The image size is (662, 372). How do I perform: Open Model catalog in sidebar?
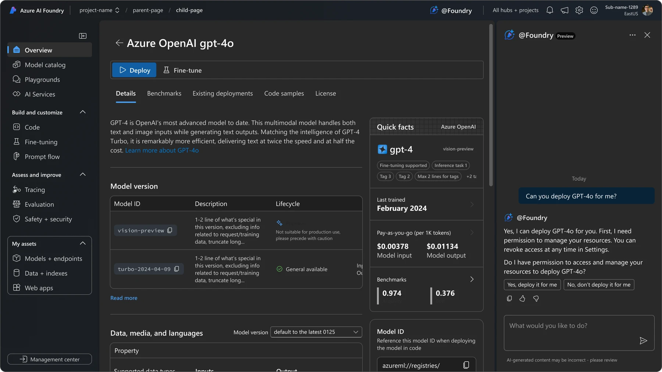[x=50, y=65]
